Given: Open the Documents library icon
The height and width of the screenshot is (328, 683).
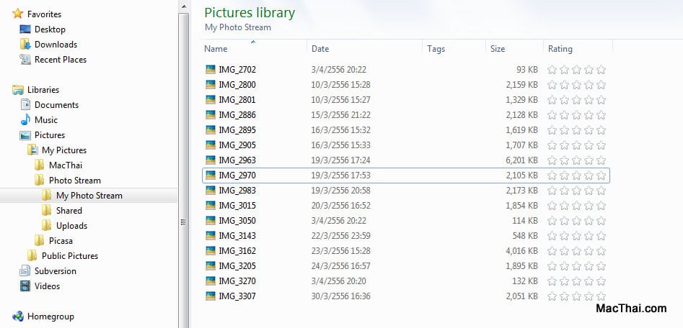Looking at the screenshot, I should pyautogui.click(x=25, y=105).
